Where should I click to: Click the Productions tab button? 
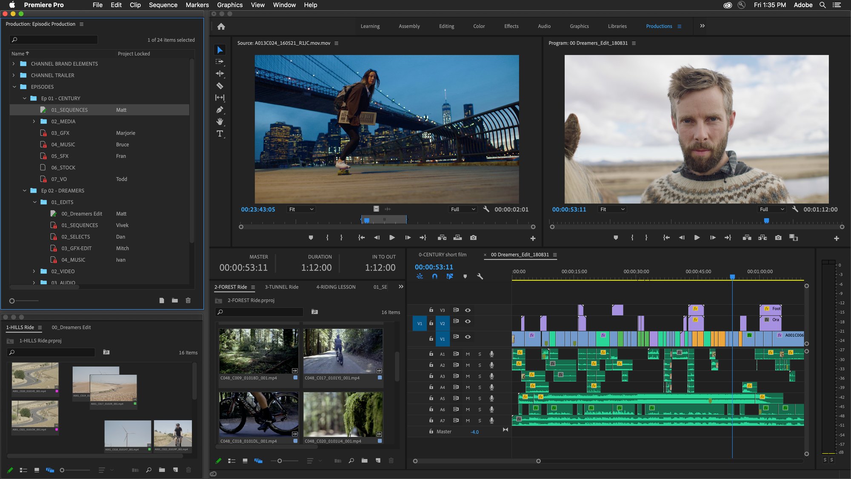click(659, 26)
